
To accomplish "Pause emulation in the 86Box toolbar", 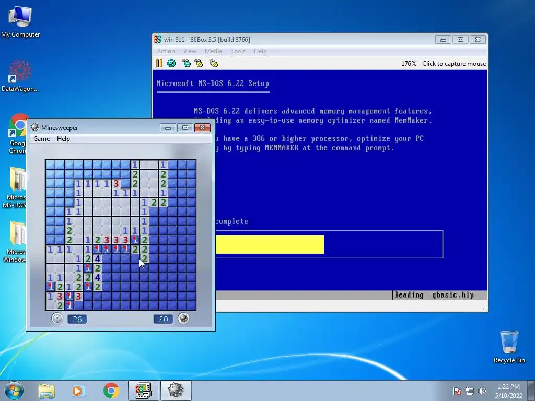I will 159,63.
